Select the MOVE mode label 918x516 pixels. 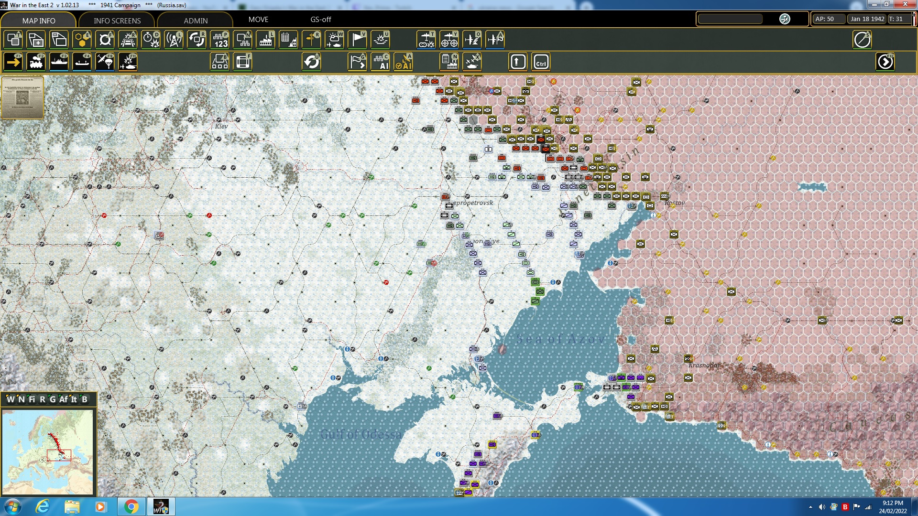258,20
